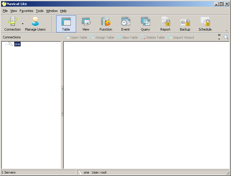
Task: Switch to the View objects
Action: [x=86, y=24]
